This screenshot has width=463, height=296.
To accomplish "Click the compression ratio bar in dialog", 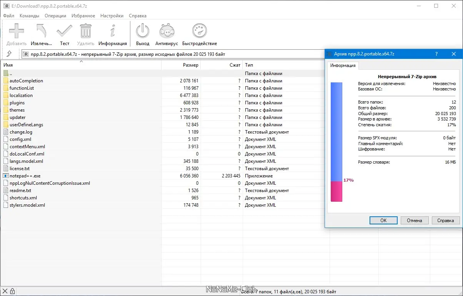I will click(x=336, y=142).
